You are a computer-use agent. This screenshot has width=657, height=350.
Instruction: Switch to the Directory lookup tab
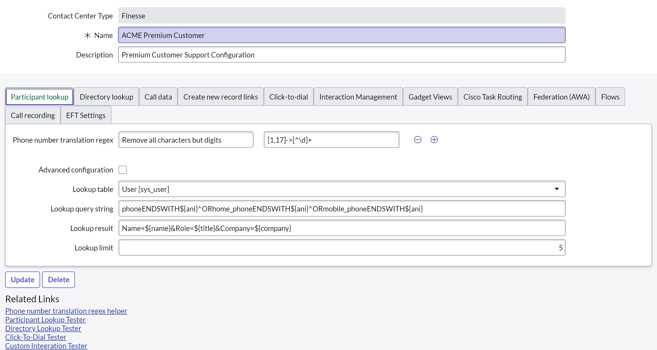(106, 97)
